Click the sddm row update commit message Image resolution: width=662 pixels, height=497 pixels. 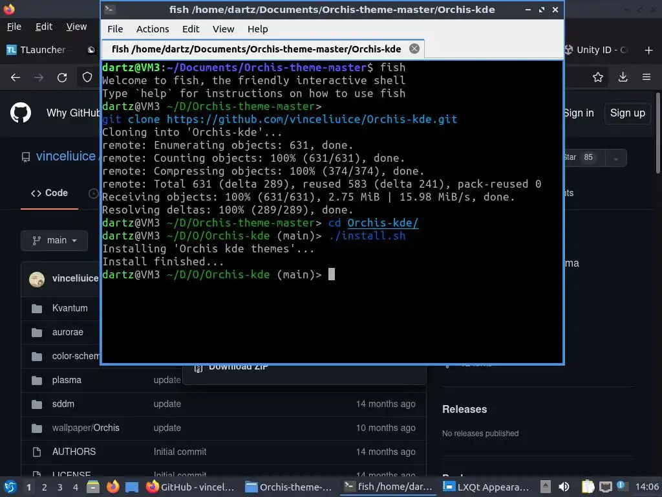point(167,404)
